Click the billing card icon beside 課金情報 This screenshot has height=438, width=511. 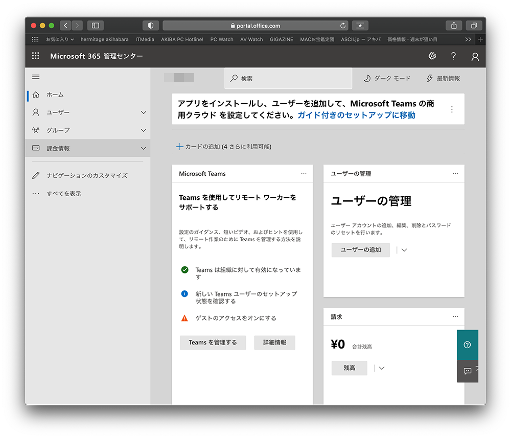(x=36, y=148)
